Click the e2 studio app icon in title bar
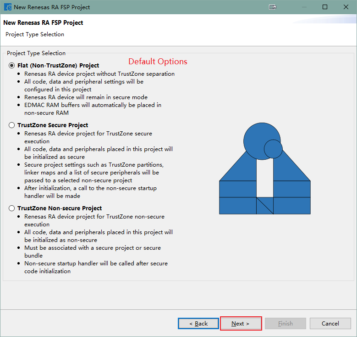Viewport: 357px width, 337px height. click(x=7, y=7)
